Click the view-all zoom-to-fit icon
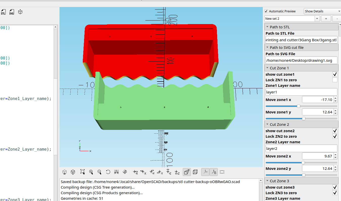This screenshot has height=201, width=341. pos(83,172)
